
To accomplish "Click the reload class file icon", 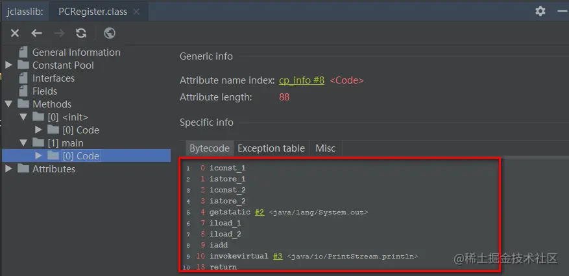I will coord(81,33).
